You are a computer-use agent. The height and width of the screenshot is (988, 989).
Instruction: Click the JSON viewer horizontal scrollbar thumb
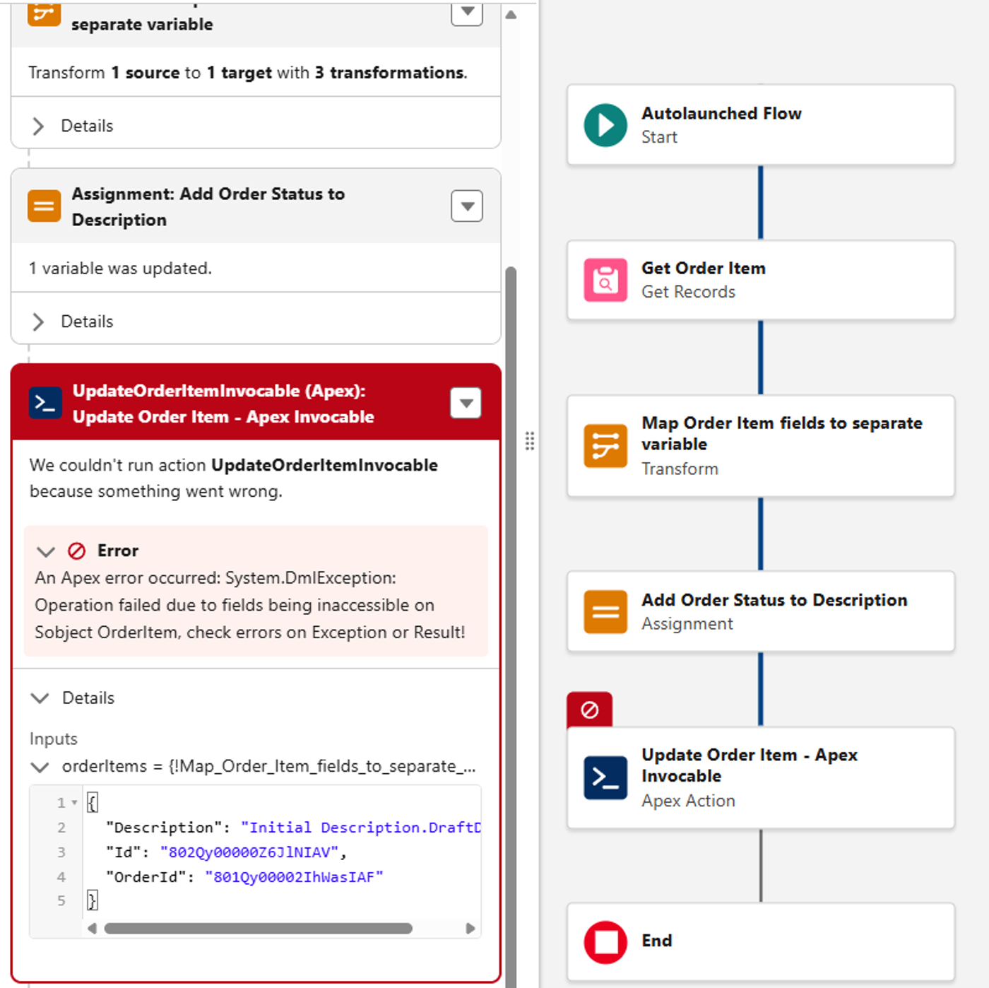click(x=259, y=929)
